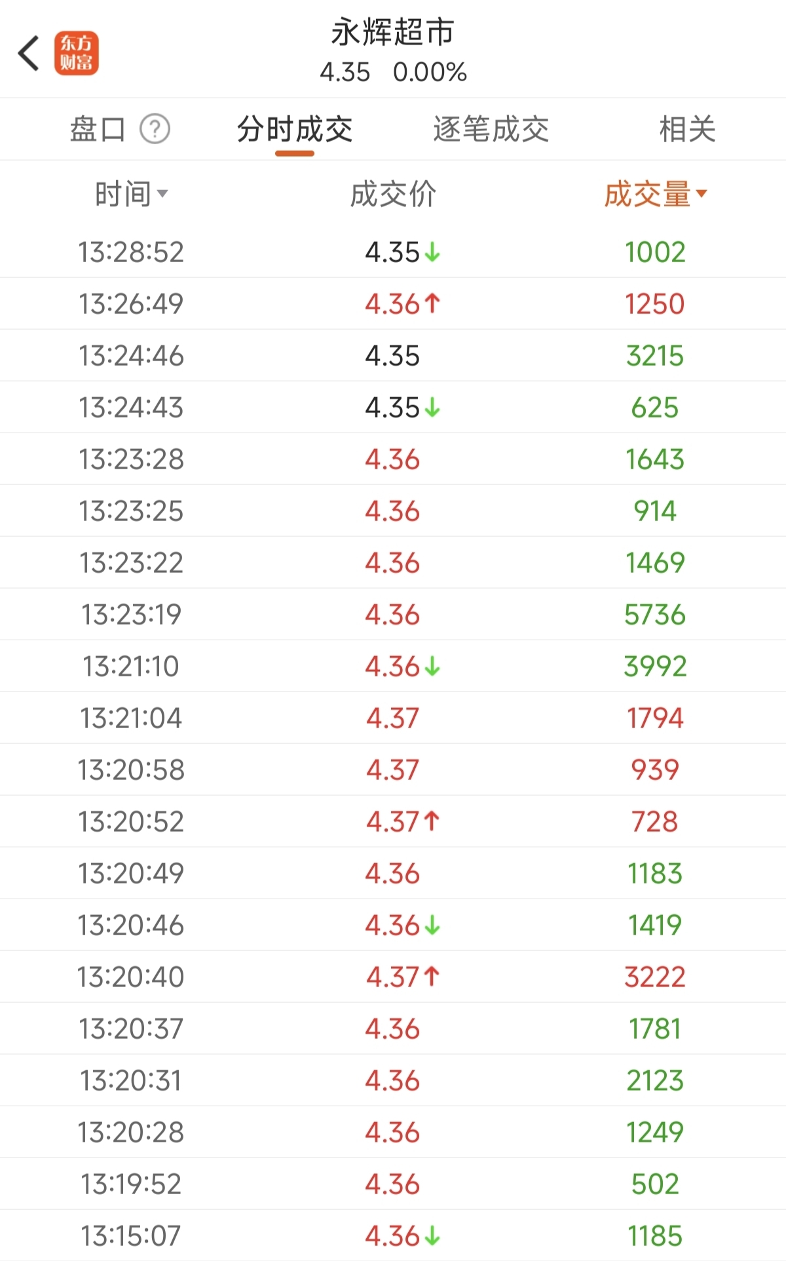Click the question mark help icon
Viewport: 786px width, 1261px height.
point(155,129)
